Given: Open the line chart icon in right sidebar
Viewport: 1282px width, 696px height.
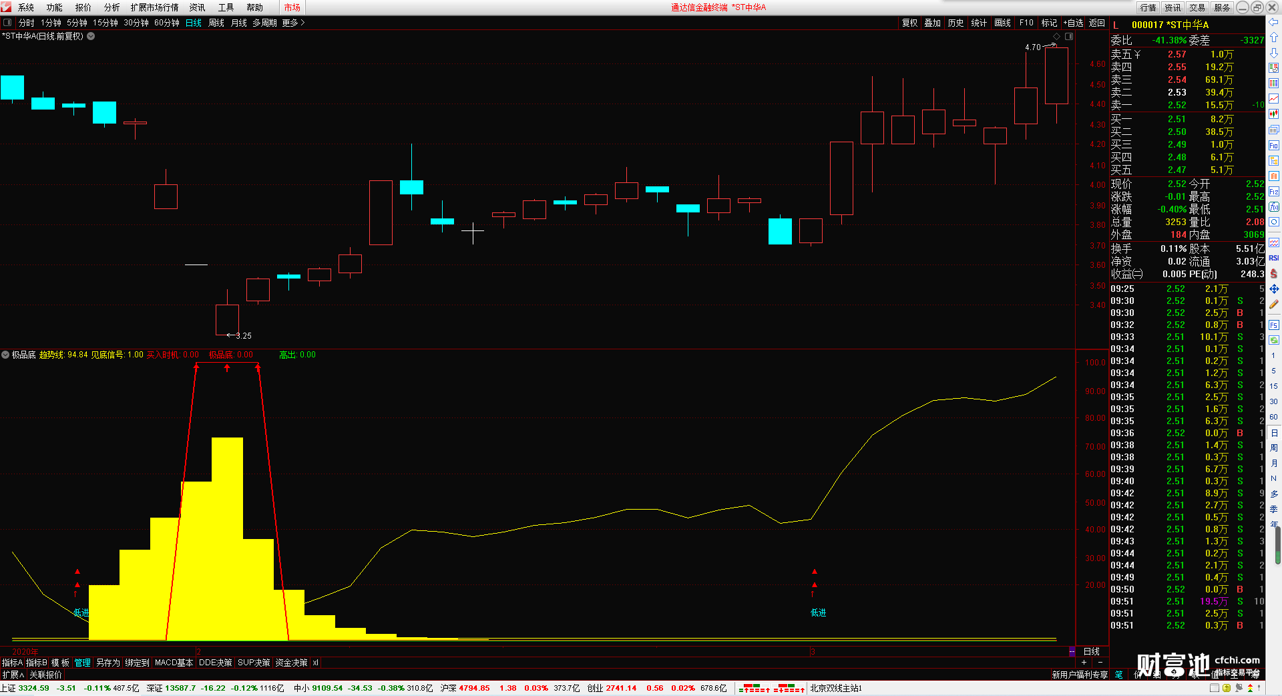Looking at the screenshot, I should (1274, 98).
